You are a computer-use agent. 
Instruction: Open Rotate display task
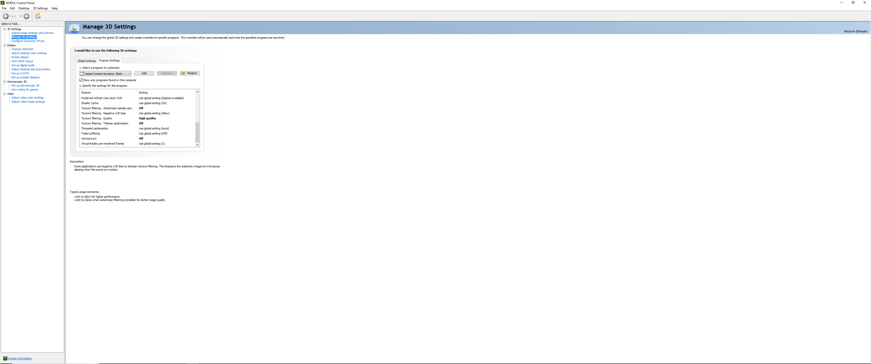pyautogui.click(x=20, y=57)
